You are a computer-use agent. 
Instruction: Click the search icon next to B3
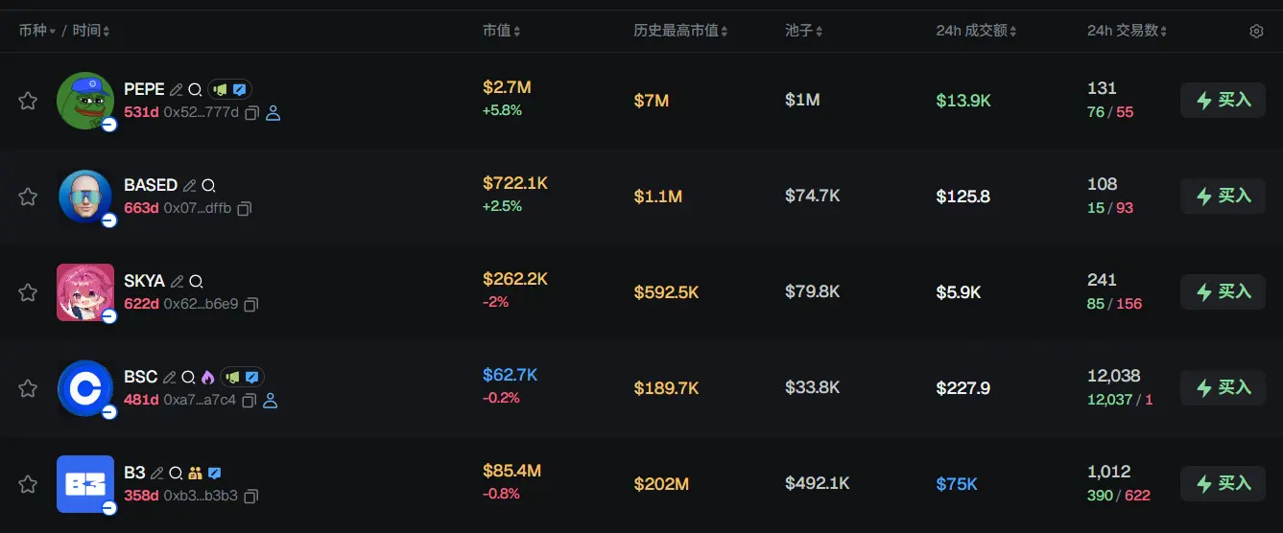coord(176,474)
